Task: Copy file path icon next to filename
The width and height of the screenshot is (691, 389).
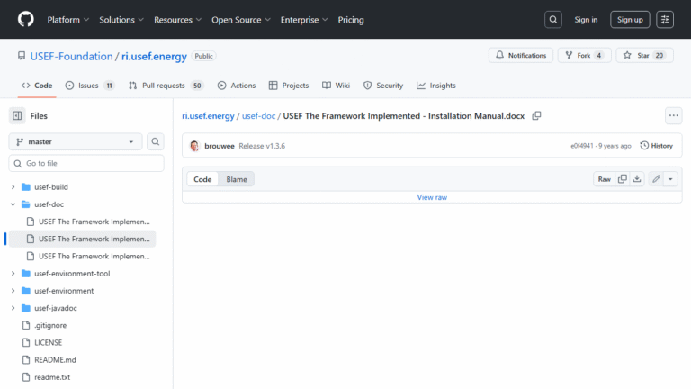Action: 537,116
